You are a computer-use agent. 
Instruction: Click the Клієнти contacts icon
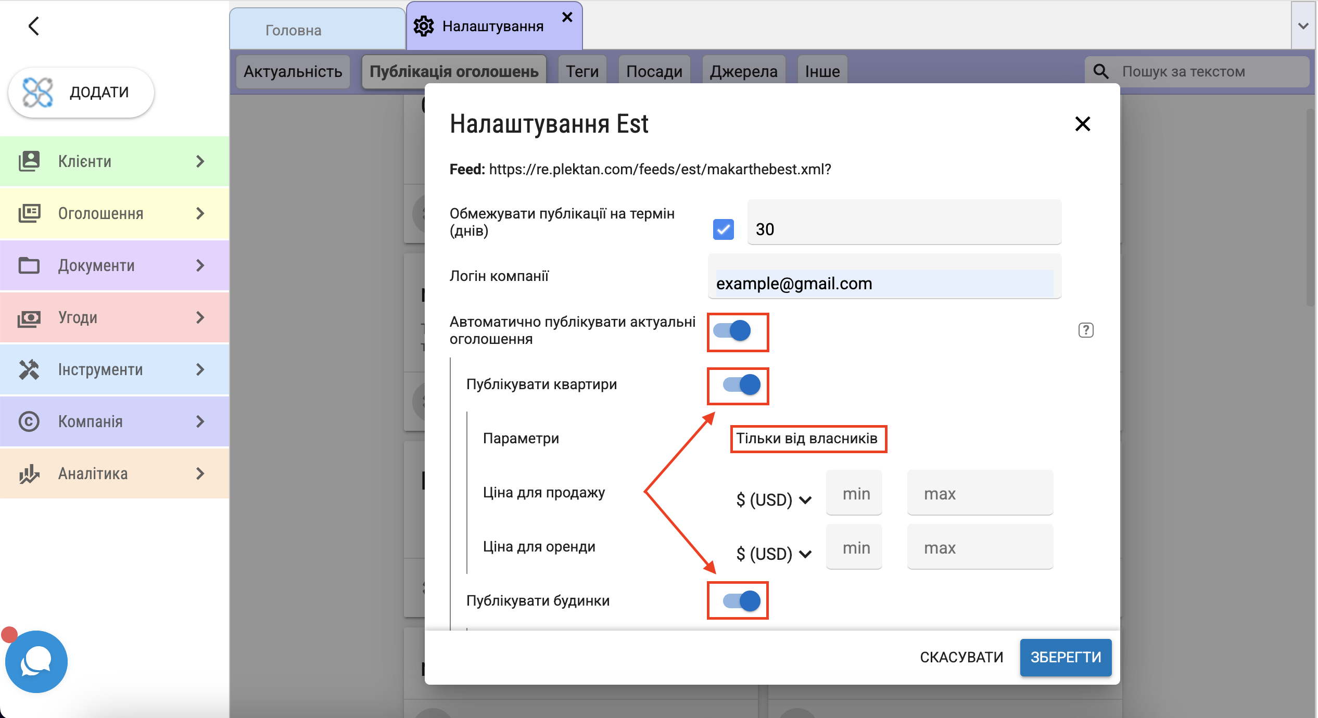29,161
